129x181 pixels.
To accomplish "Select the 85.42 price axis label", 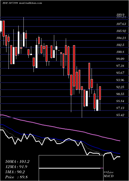I will [120, 115].
